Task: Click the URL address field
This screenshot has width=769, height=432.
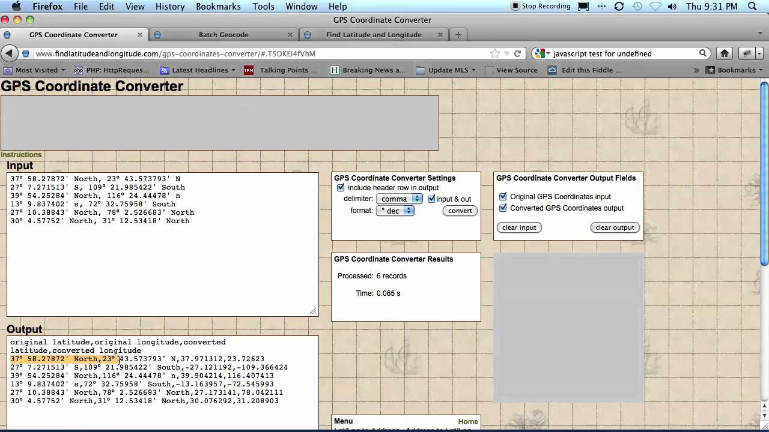Action: (x=260, y=53)
